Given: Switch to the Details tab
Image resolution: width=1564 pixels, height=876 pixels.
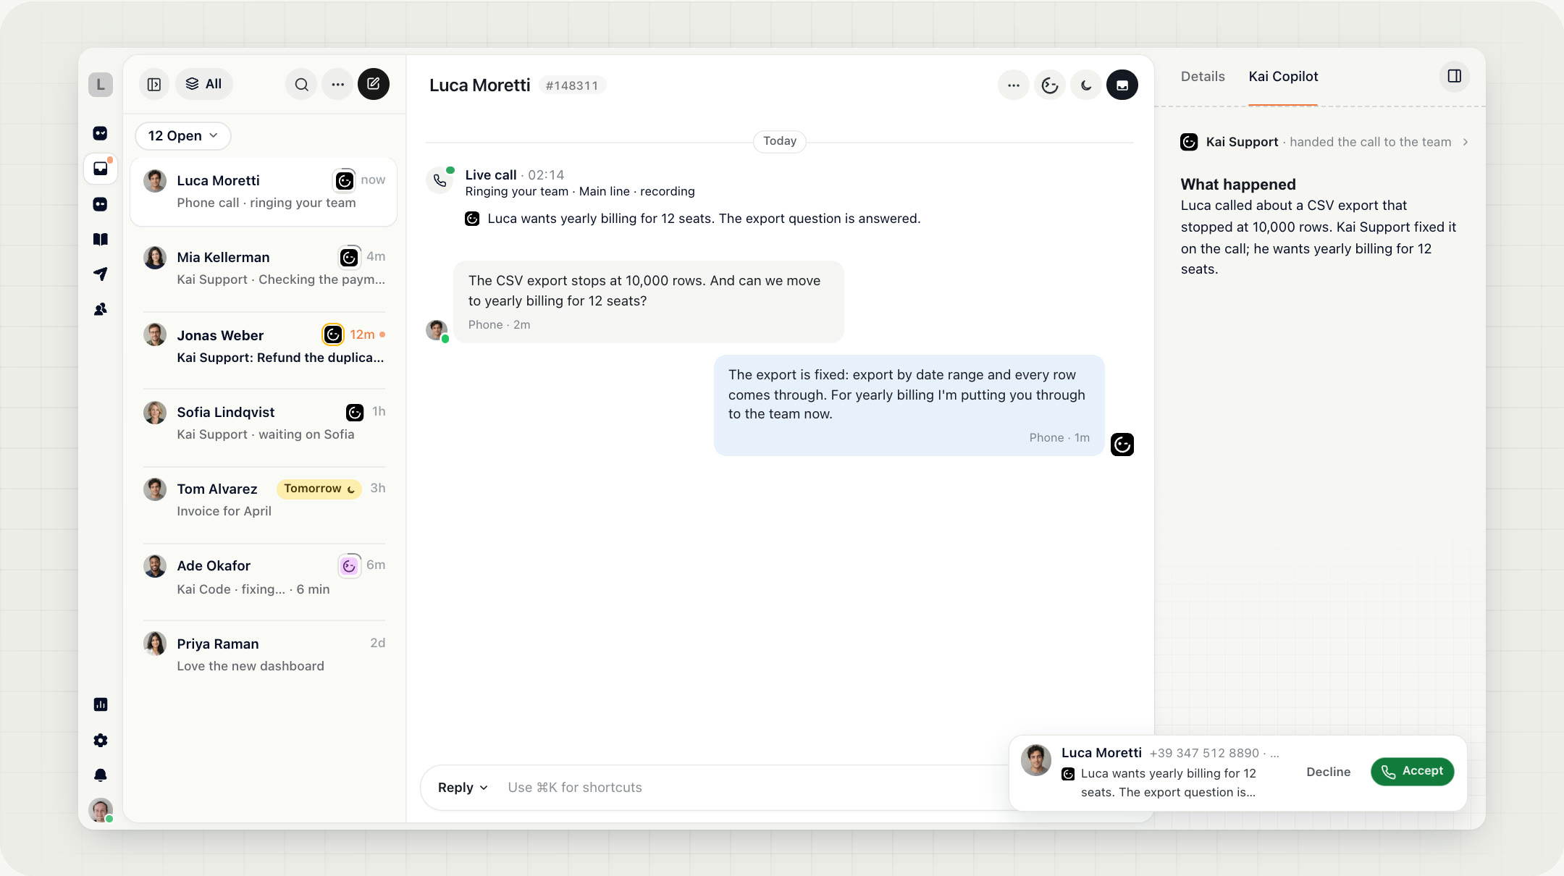Looking at the screenshot, I should (x=1203, y=77).
